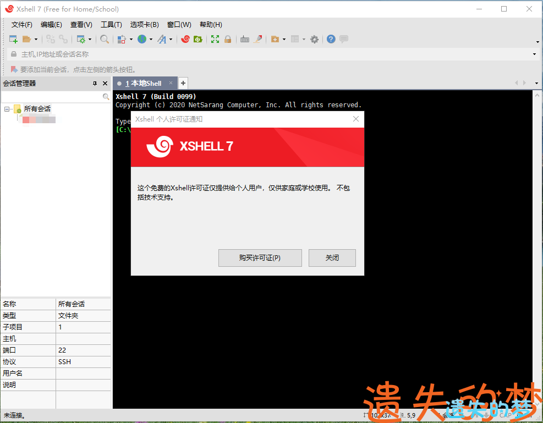
Task: Open the 查看(V) menu
Action: (x=81, y=25)
